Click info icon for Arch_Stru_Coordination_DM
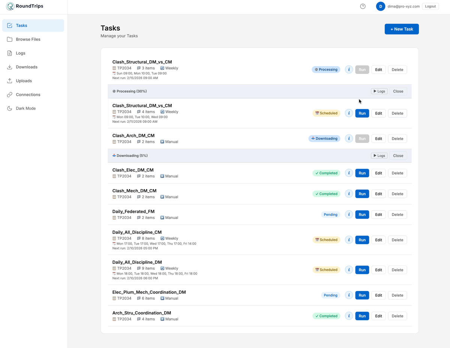Screen dimensions: 450x348 click(x=349, y=316)
